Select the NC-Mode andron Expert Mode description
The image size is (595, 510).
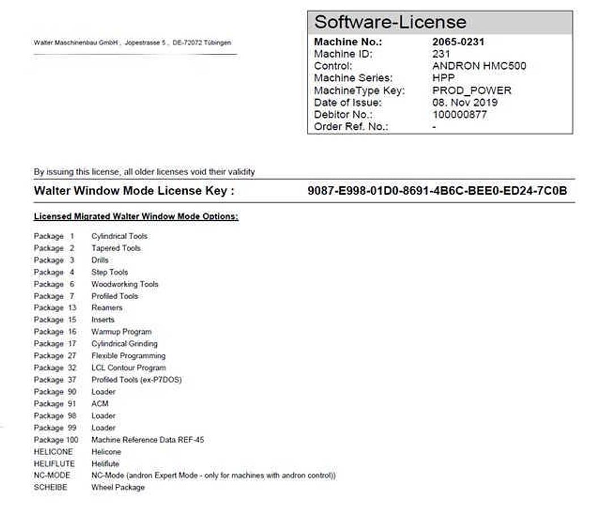(x=213, y=475)
